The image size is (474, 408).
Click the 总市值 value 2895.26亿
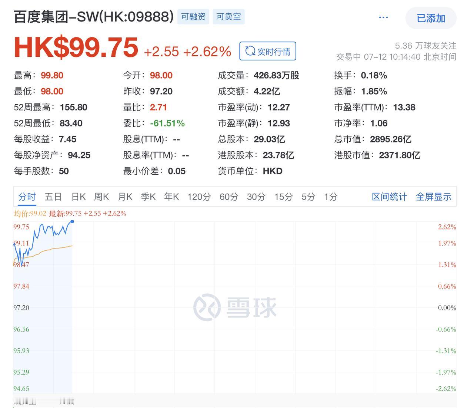(x=391, y=139)
